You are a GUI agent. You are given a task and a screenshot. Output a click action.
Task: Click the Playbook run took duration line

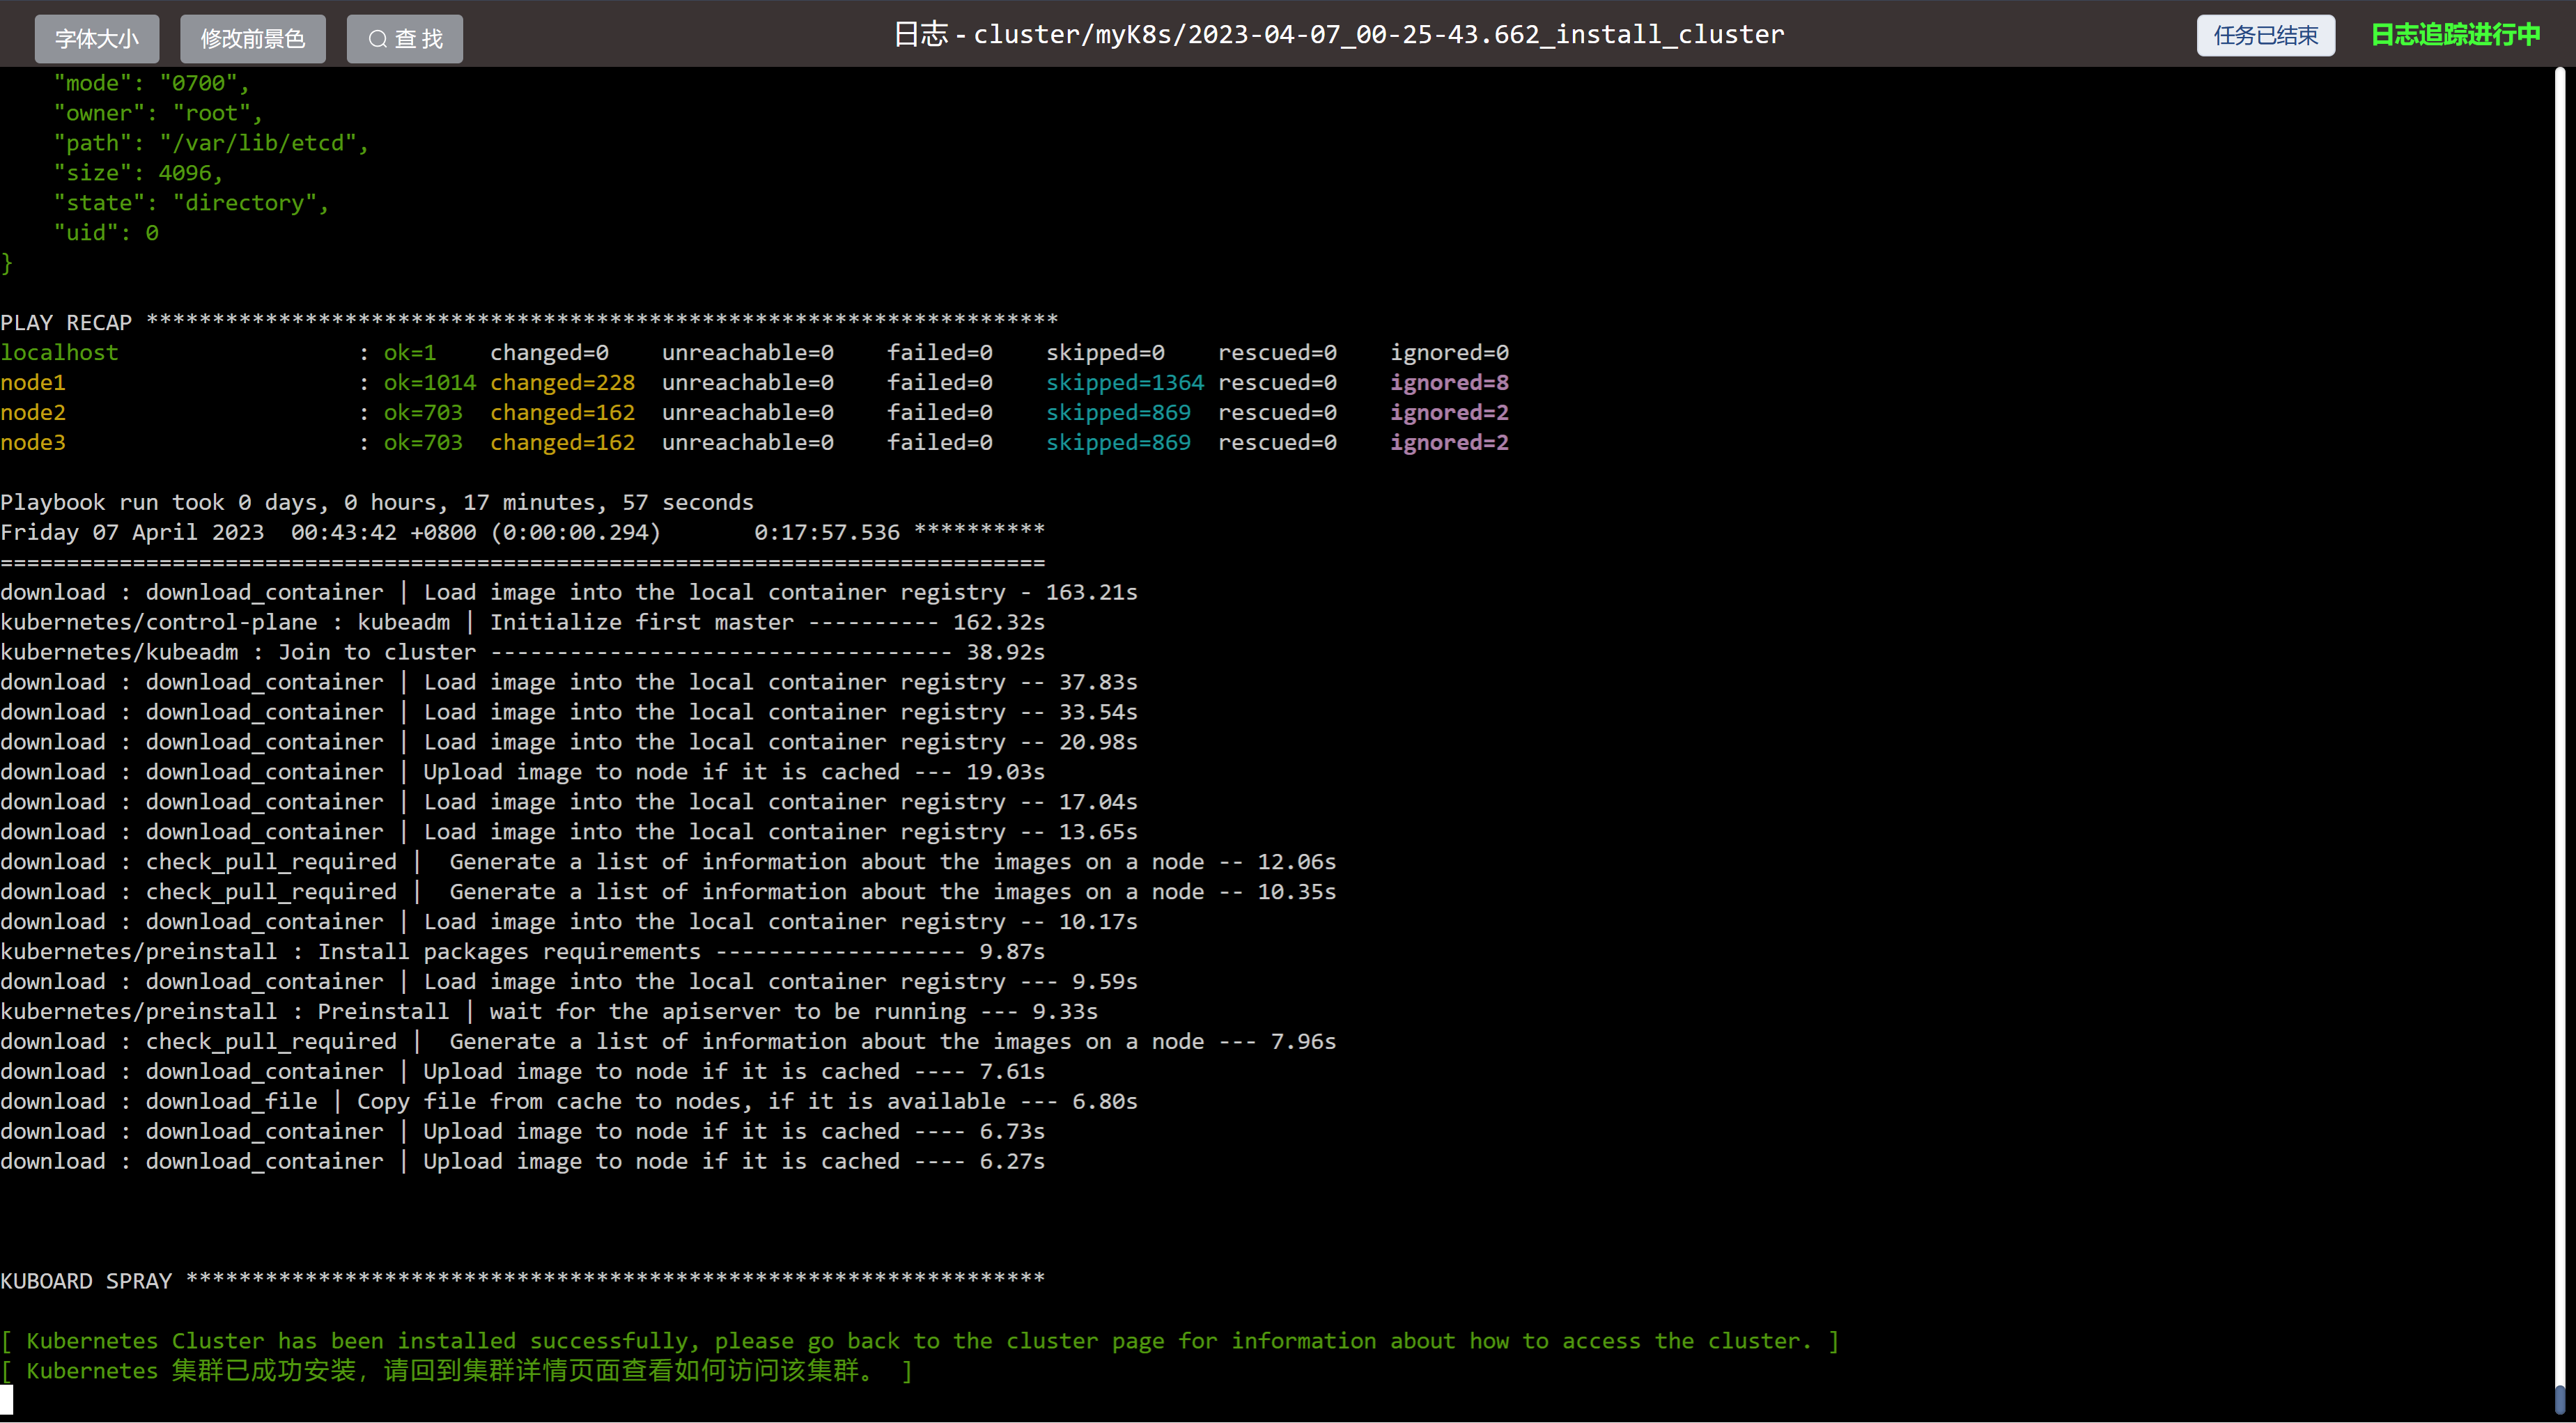[377, 502]
